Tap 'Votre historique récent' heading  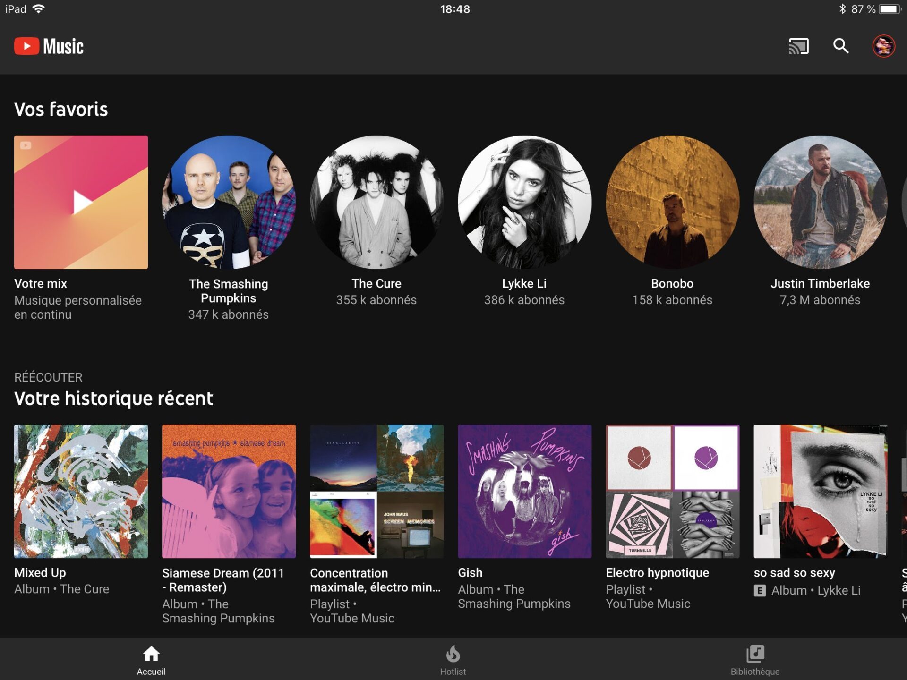113,399
